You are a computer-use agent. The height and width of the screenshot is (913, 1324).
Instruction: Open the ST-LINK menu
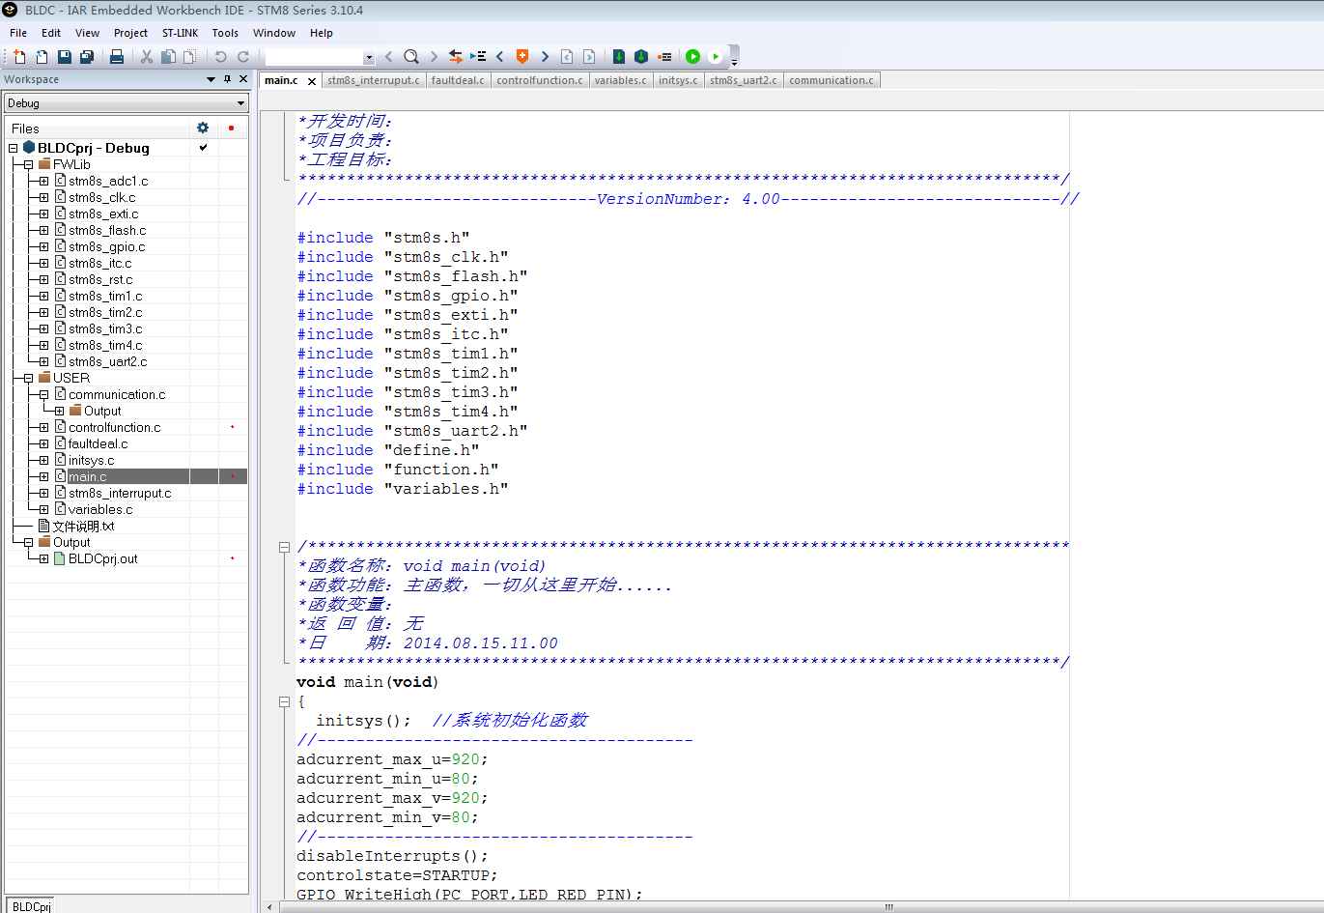tap(180, 33)
